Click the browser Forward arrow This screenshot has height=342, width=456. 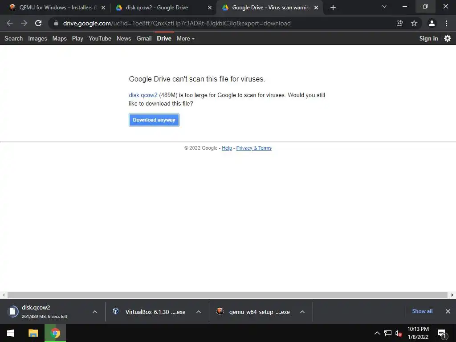(x=24, y=23)
